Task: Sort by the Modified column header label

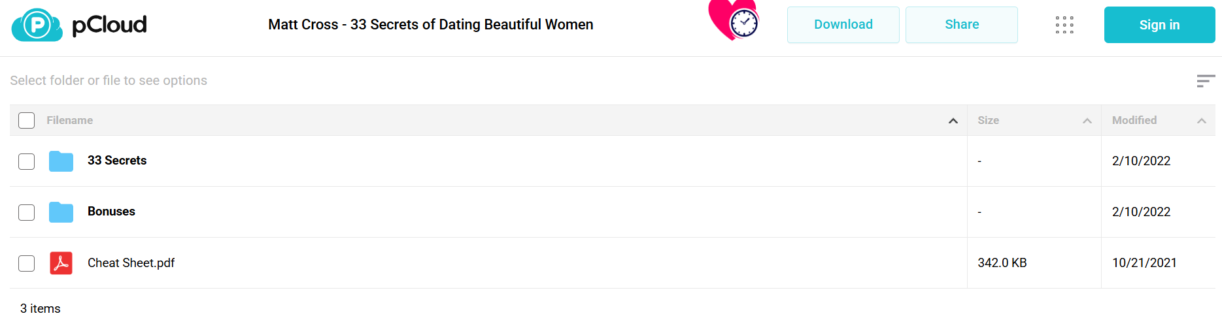Action: (x=1134, y=120)
